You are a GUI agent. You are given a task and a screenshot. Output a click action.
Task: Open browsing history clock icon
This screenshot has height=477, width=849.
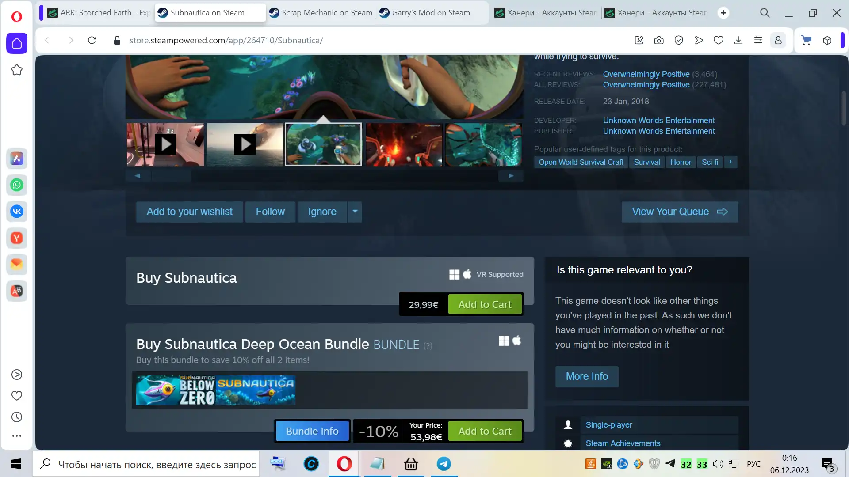(x=17, y=417)
